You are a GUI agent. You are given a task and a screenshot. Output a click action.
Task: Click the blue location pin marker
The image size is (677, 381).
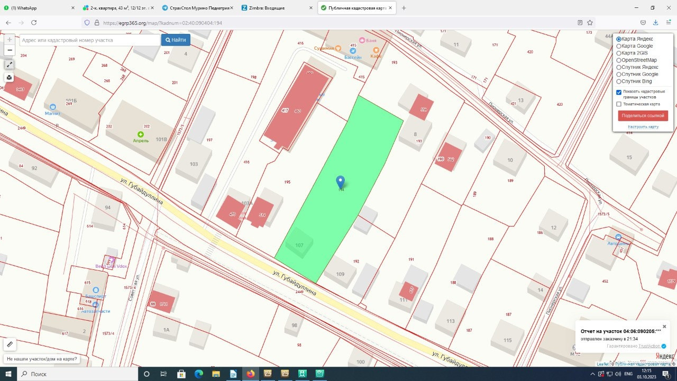click(341, 183)
